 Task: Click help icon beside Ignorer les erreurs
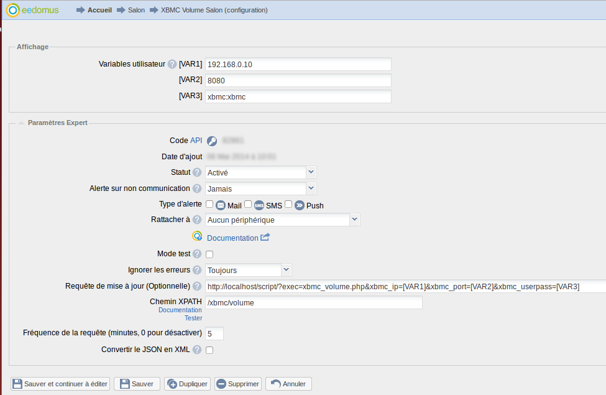(x=197, y=270)
